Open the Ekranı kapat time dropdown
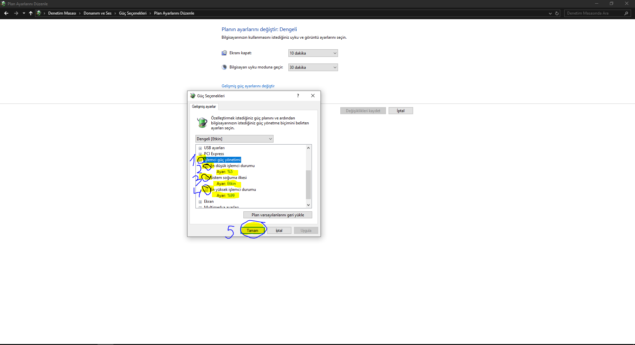635x345 pixels. pyautogui.click(x=313, y=53)
